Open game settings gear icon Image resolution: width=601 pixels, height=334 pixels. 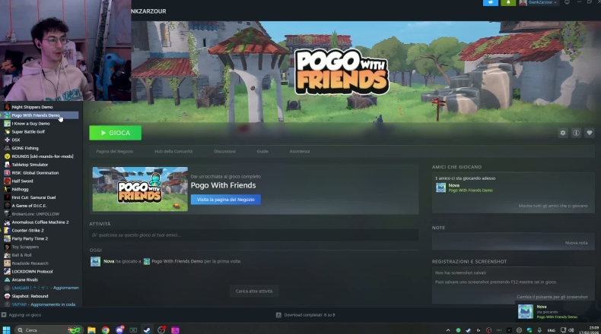(563, 133)
